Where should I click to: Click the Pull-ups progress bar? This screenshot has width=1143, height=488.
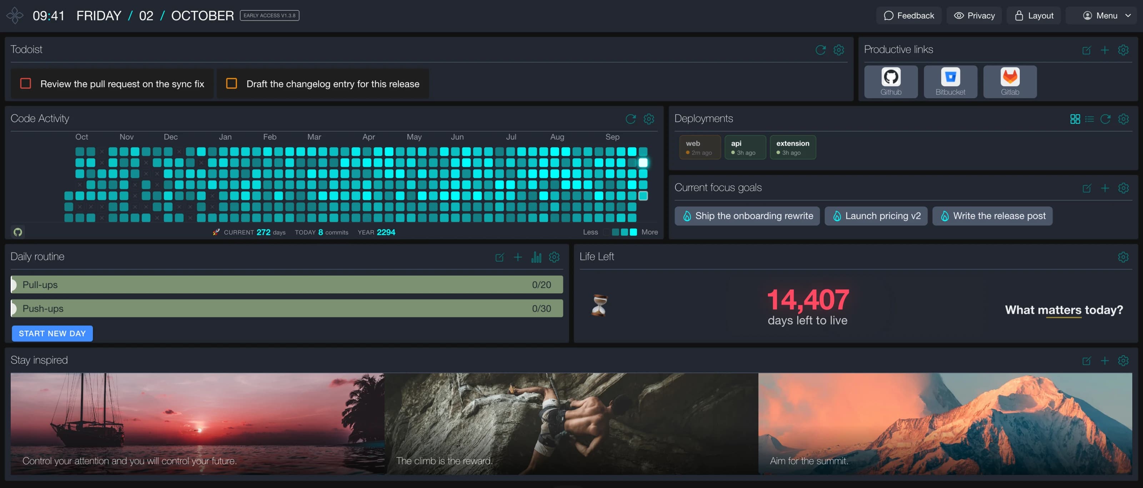click(x=286, y=285)
